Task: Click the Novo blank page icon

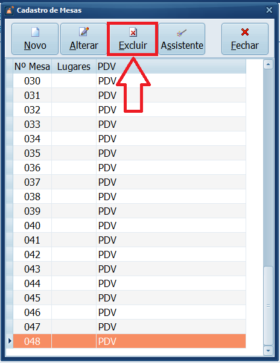Action: 35,32
